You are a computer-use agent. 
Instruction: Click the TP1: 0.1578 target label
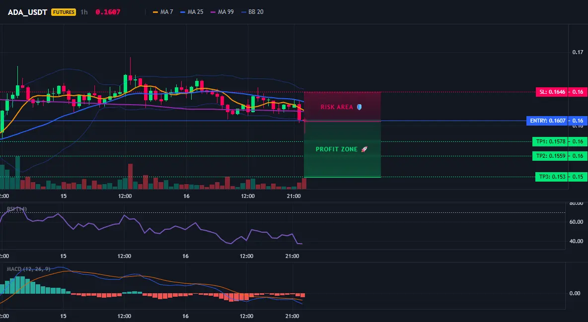tap(550, 142)
